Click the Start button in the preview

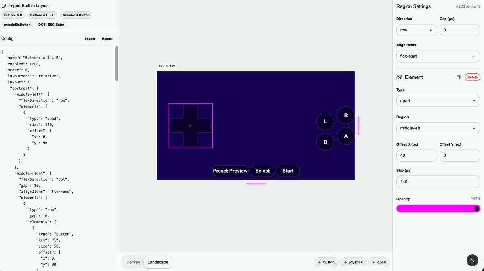coord(288,171)
